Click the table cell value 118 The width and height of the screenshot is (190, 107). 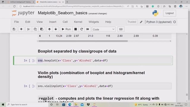pyautogui.click(x=108, y=36)
